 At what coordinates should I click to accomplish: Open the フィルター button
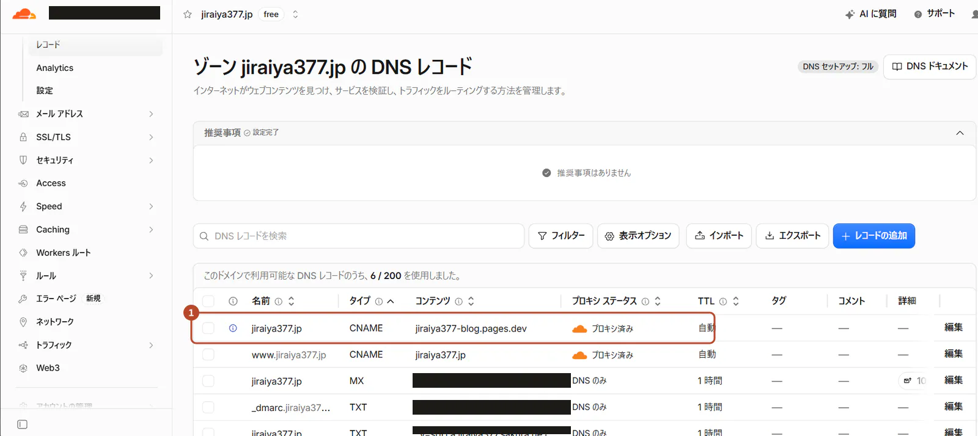(561, 236)
